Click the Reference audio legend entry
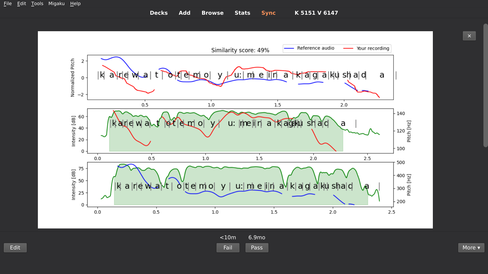The width and height of the screenshot is (488, 274). click(315, 48)
